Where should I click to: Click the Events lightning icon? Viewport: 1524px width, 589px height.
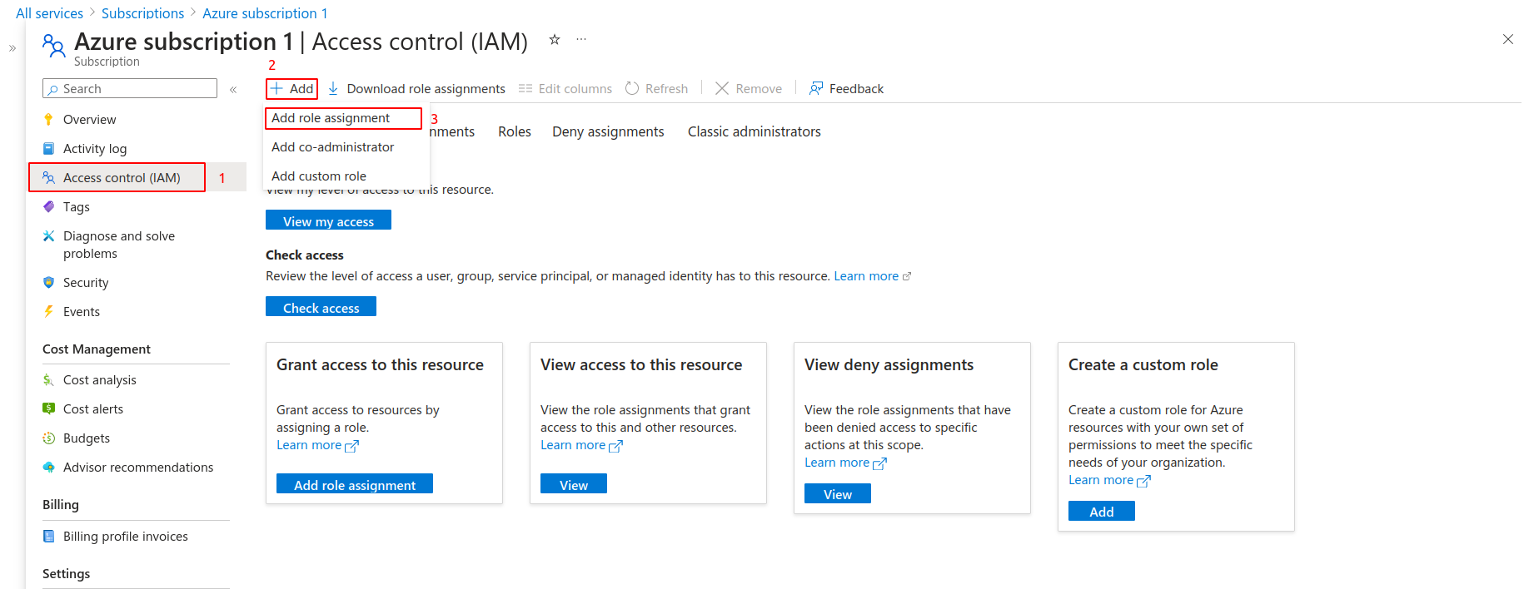[48, 311]
